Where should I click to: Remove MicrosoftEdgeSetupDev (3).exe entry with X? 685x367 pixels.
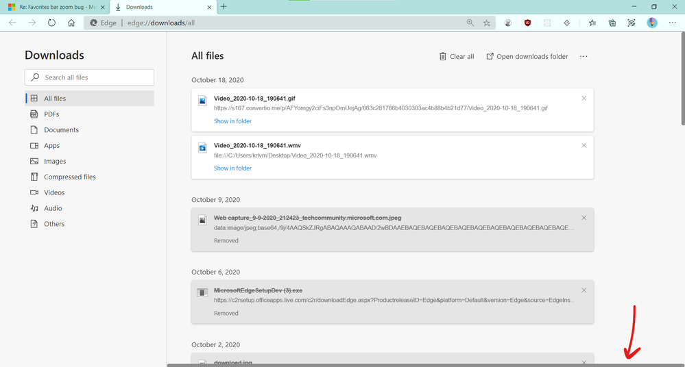coord(584,290)
